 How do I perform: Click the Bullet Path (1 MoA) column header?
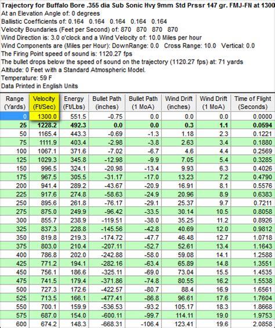[143, 103]
